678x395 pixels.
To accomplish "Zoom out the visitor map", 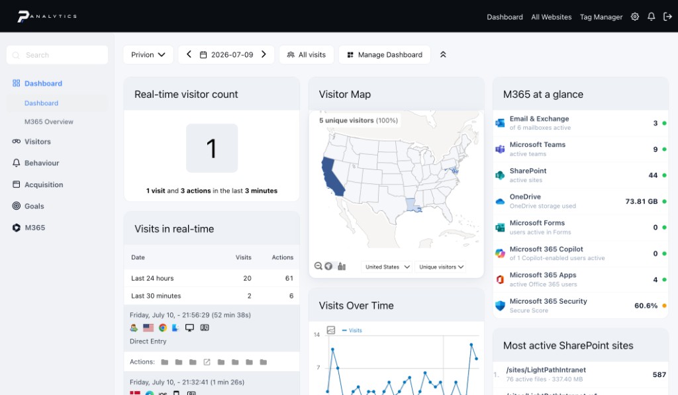I will pyautogui.click(x=318, y=266).
